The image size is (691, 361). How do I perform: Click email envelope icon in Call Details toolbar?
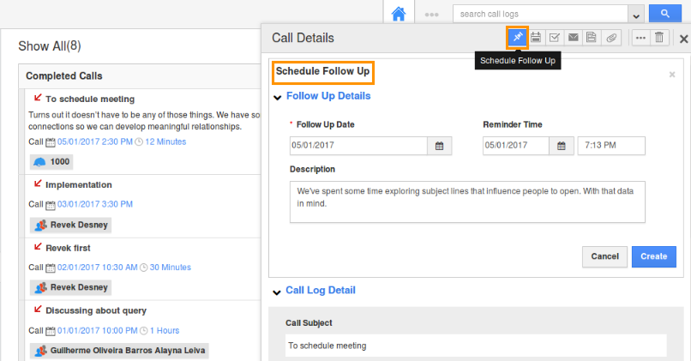(x=573, y=38)
